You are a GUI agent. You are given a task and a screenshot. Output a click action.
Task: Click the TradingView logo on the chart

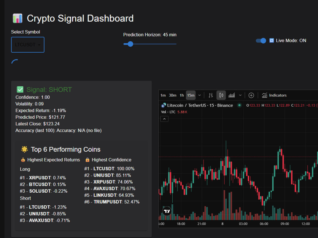click(x=167, y=211)
